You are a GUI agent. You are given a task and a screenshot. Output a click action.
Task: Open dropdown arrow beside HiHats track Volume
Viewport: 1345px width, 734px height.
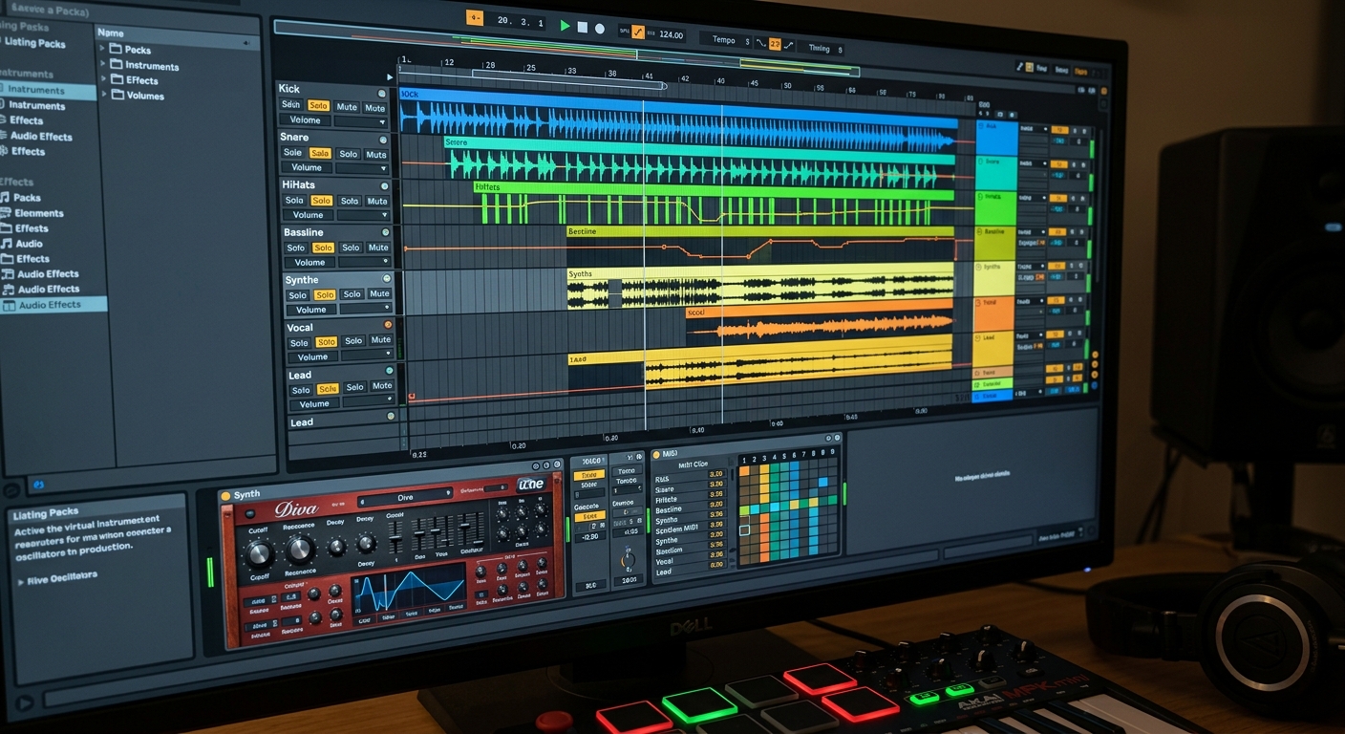385,217
